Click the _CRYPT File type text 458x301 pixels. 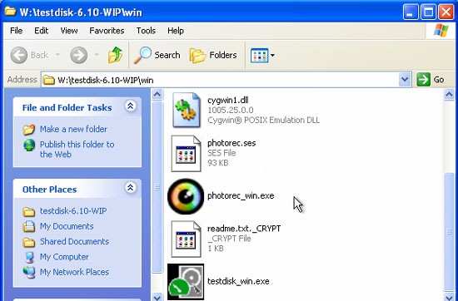pos(229,239)
